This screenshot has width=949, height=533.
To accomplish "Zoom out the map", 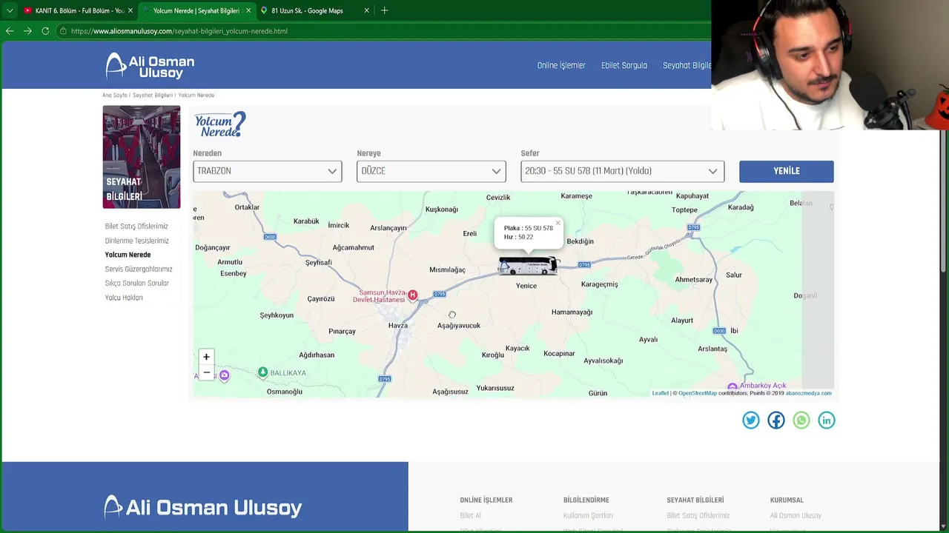I will (206, 372).
